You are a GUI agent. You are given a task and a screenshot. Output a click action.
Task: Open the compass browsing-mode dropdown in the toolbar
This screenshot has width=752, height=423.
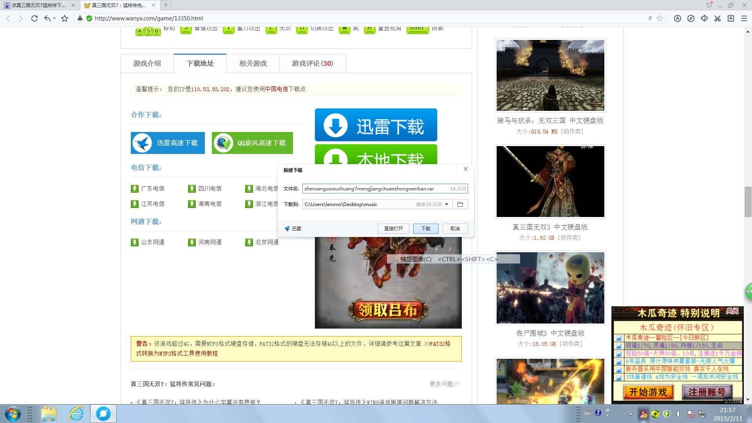[691, 18]
